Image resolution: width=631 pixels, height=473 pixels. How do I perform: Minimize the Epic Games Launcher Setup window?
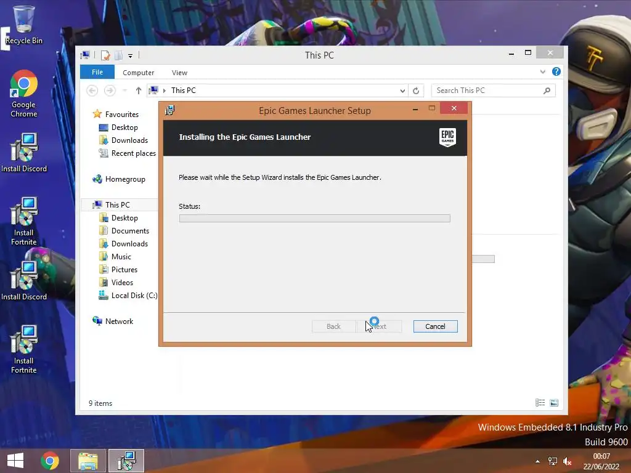415,108
